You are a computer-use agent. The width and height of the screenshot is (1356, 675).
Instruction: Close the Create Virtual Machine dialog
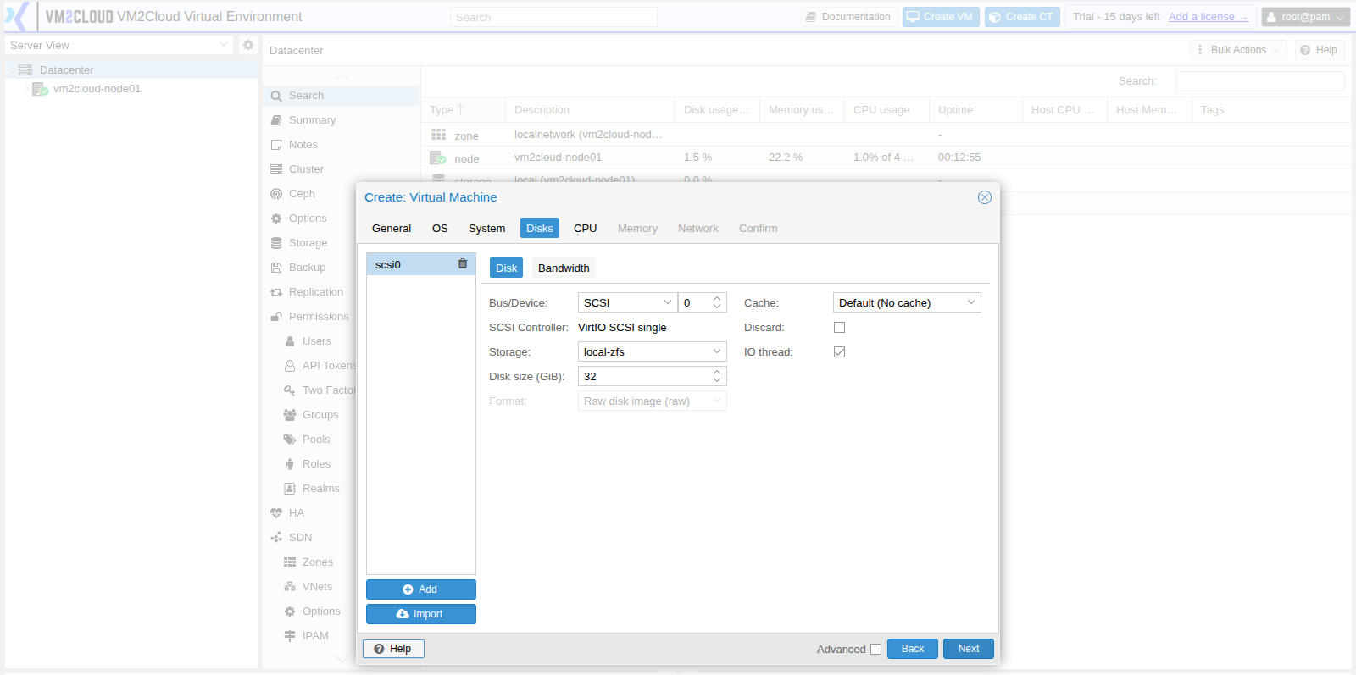[985, 197]
